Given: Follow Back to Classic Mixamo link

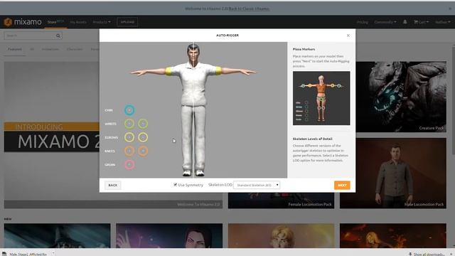Looking at the screenshot, I should pyautogui.click(x=249, y=9).
